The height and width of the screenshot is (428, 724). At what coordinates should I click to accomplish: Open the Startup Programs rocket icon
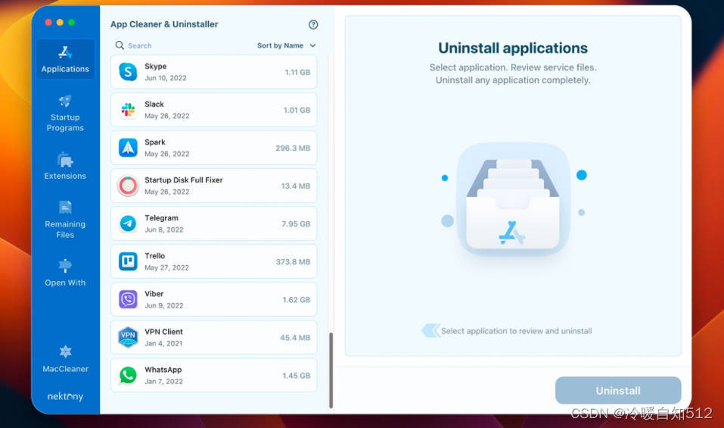pos(65,101)
